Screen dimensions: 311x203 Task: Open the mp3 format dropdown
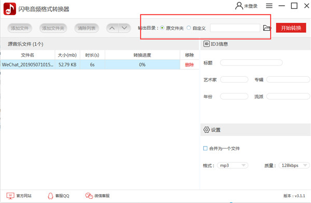(232, 165)
